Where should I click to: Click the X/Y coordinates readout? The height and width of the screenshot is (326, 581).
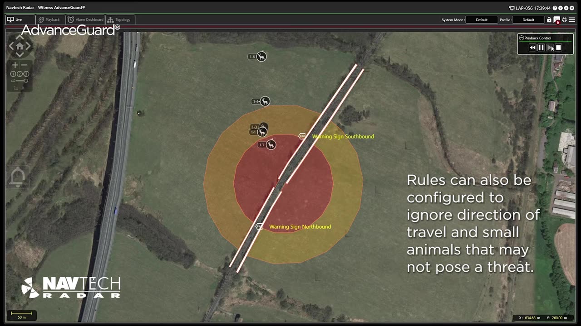tap(544, 318)
